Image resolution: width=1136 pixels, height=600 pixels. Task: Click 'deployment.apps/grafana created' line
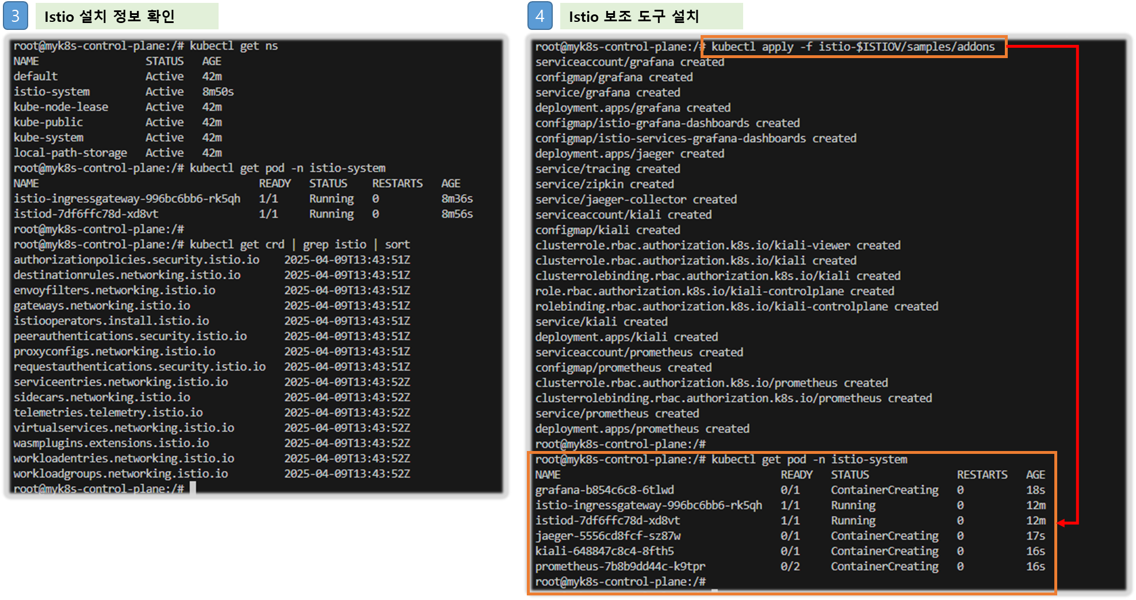click(633, 108)
